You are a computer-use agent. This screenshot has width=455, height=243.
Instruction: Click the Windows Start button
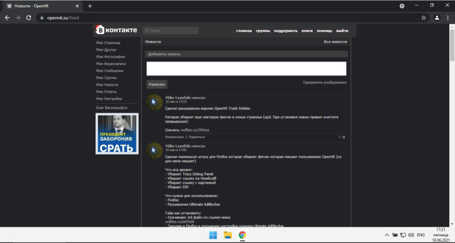tap(213, 235)
